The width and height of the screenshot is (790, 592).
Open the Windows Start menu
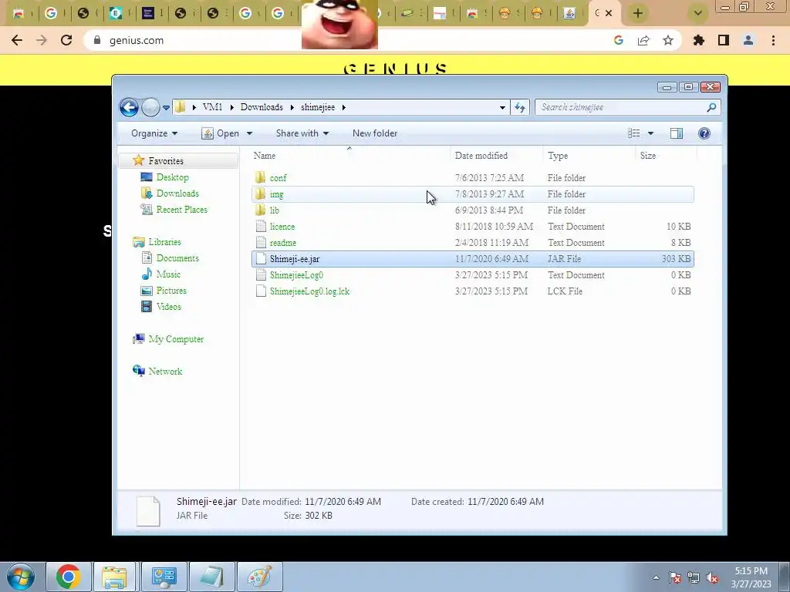(x=21, y=577)
